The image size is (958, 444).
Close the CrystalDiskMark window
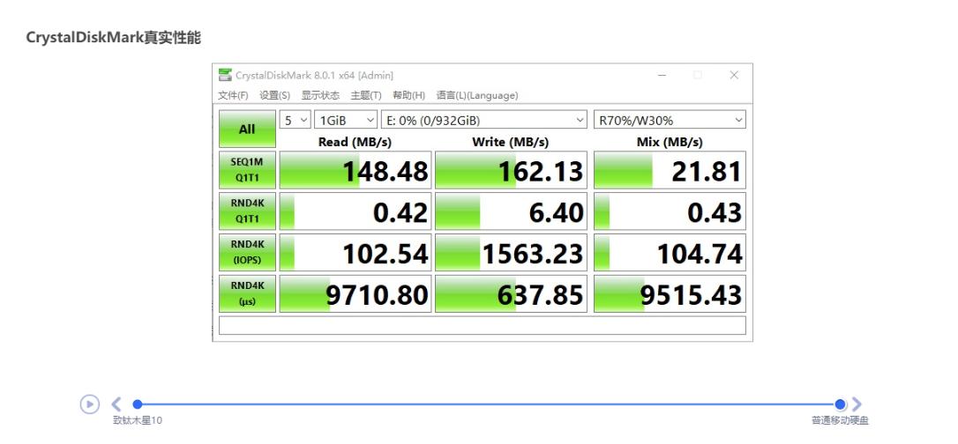click(x=735, y=75)
